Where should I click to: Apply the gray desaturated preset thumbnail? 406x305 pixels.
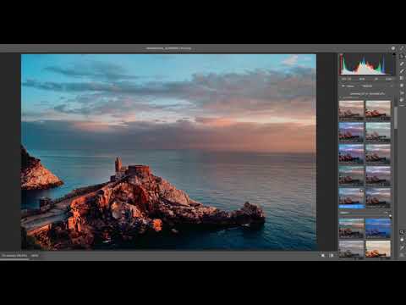point(351,249)
